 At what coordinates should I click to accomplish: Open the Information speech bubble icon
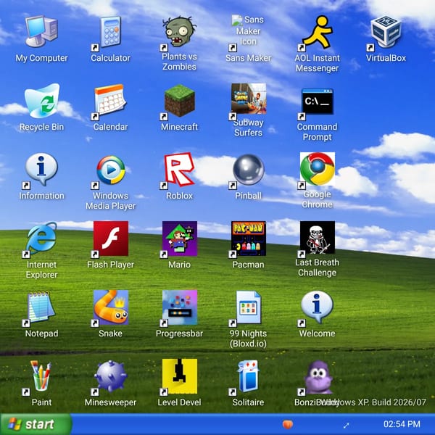point(41,169)
